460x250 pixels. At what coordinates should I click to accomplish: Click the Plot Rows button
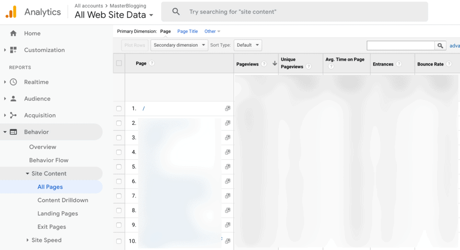tap(135, 45)
